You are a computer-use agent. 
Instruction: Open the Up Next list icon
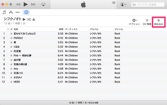coord(114,3)
